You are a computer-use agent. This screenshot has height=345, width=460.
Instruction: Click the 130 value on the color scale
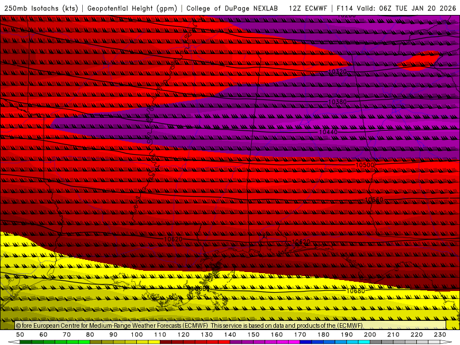tap(206, 335)
